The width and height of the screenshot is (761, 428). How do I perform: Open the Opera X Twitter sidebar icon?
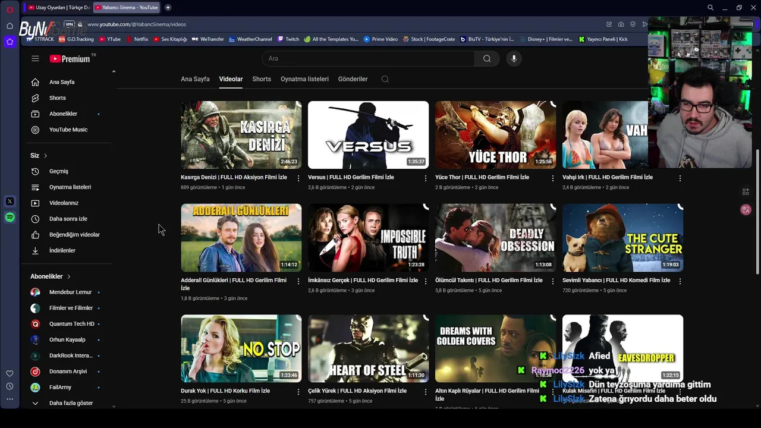pos(10,202)
